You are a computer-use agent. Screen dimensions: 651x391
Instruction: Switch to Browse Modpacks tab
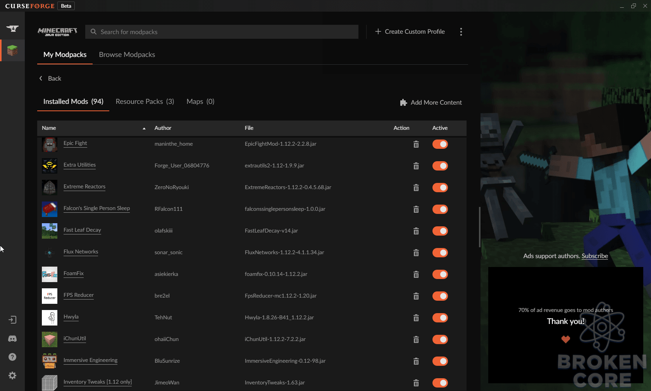point(127,55)
